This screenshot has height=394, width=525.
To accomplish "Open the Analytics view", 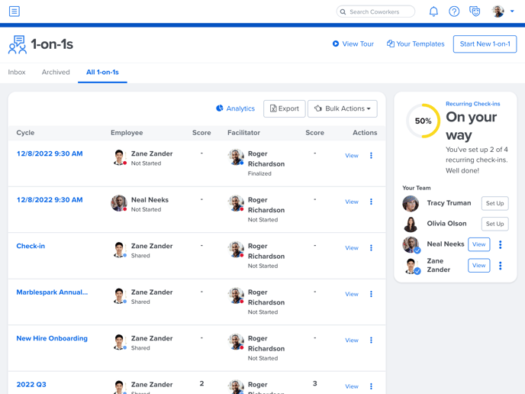I will (235, 108).
